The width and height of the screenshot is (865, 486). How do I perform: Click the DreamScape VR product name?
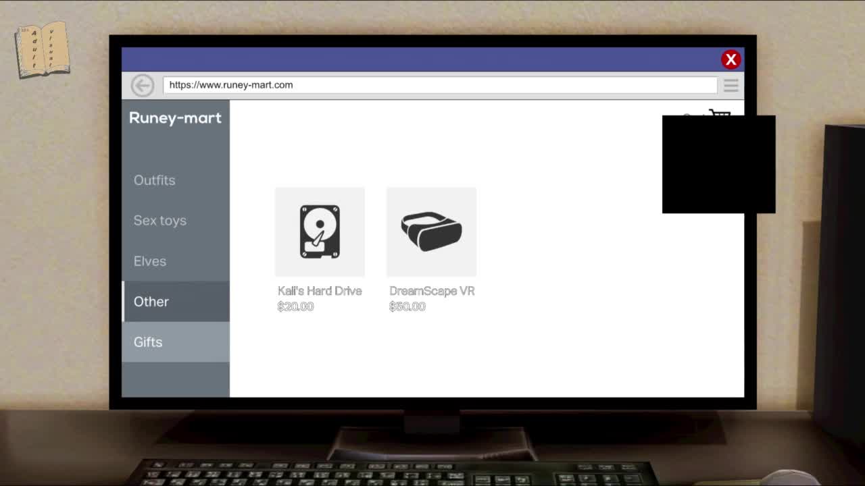[432, 291]
